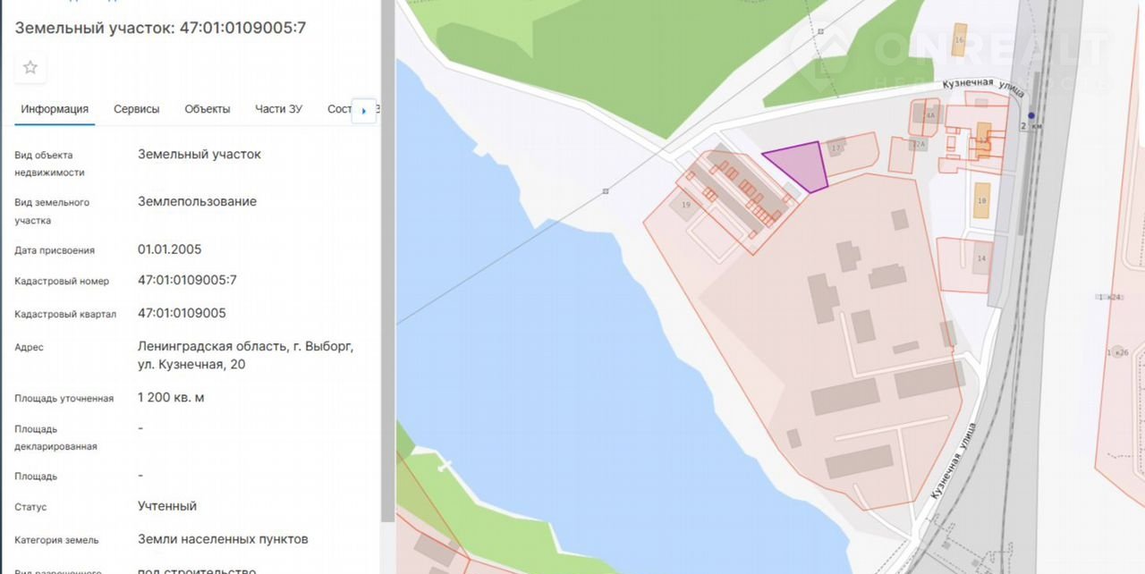1145x574 pixels.
Task: Click the info panel vertical scrollbar
Action: tap(387, 268)
